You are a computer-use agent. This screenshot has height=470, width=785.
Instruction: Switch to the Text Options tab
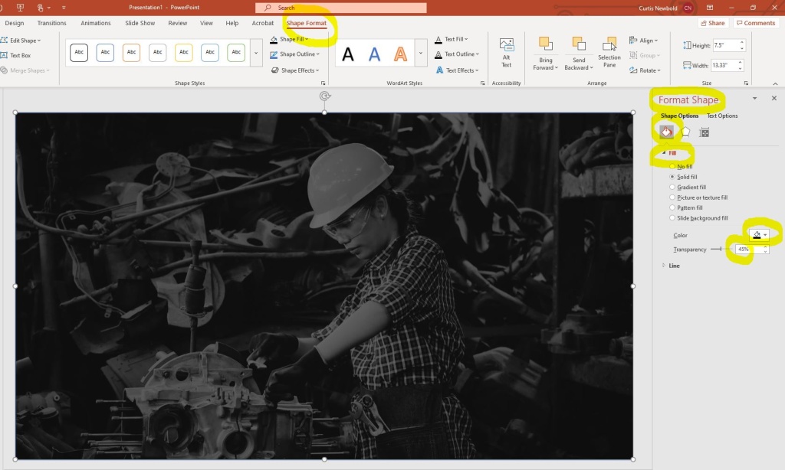coord(724,116)
